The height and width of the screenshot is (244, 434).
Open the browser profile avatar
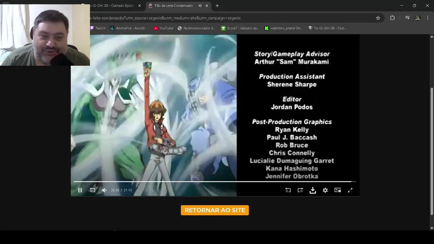(418, 18)
